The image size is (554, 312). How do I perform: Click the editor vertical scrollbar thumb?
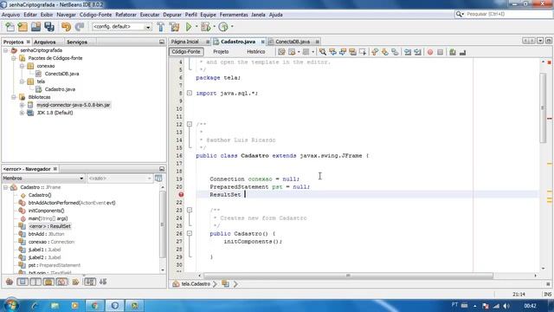[543, 107]
